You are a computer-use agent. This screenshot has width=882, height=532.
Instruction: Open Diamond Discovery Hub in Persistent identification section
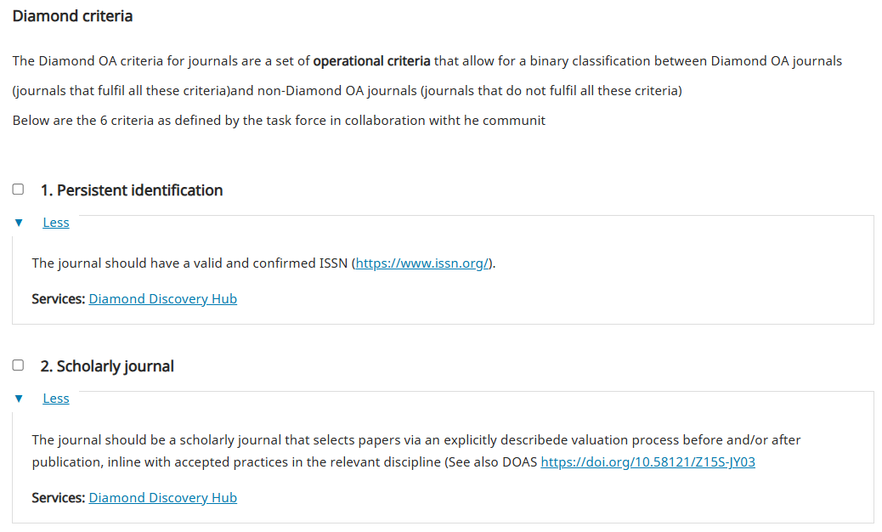pyautogui.click(x=162, y=299)
